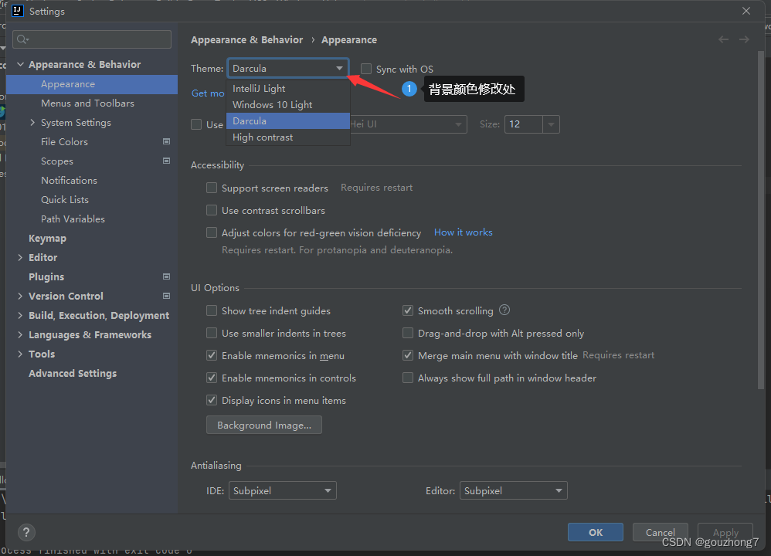Screen dimensions: 771x556
Task: Open Editor antialiasing Subpixel dropdown
Action: click(513, 490)
